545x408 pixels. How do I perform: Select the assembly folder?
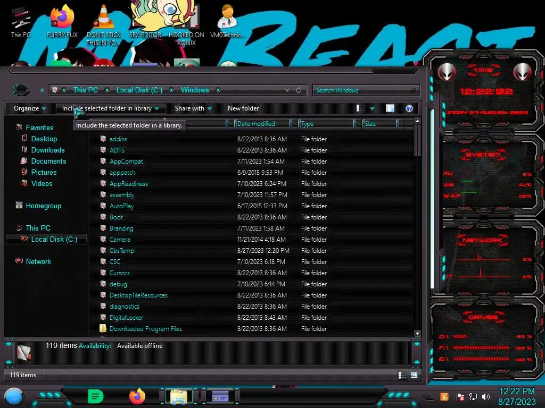click(122, 194)
